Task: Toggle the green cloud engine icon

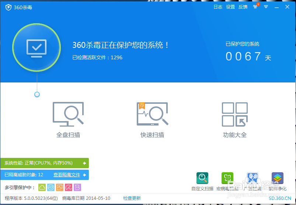Action: [42, 187]
